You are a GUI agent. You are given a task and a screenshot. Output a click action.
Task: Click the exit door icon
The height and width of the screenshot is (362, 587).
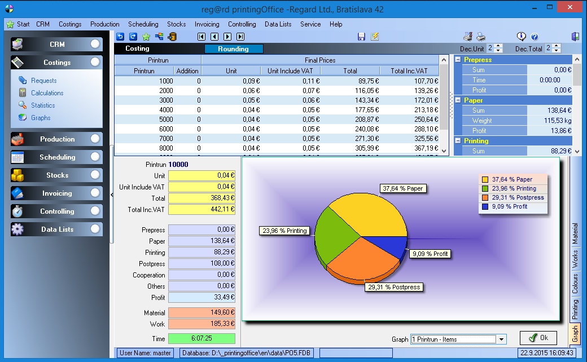point(575,37)
